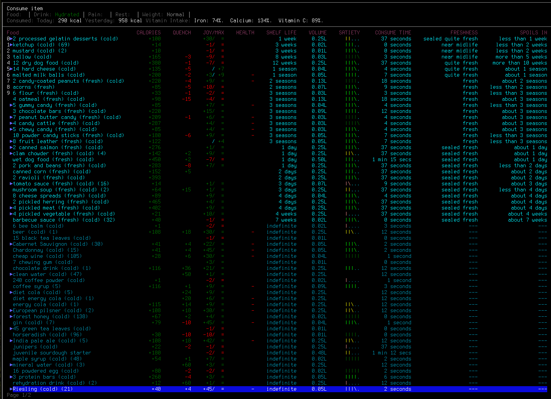The height and width of the screenshot is (399, 551).
Task: Click the 'QUENCH' column header
Action: [182, 33]
